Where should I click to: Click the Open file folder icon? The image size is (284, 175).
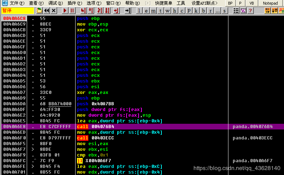pyautogui.click(x=39, y=11)
